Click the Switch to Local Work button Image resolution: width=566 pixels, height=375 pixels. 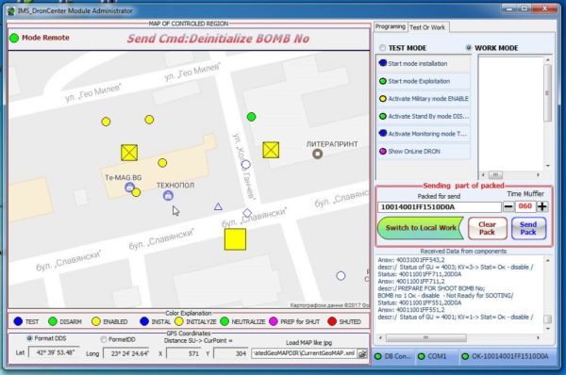[421, 228]
